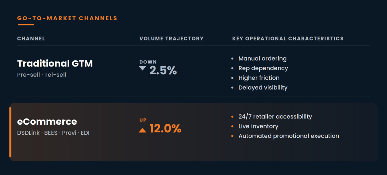Screen dimensions: 387x175
Task: Click the Volume Trajectory column header
Action: (x=172, y=39)
